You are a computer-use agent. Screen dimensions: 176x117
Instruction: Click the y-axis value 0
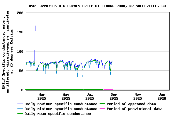tap(22, 90)
